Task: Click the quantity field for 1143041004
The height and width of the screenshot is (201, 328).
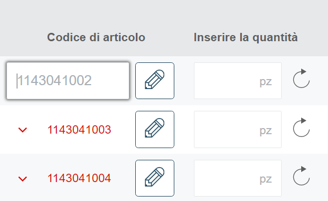Action: (237, 178)
